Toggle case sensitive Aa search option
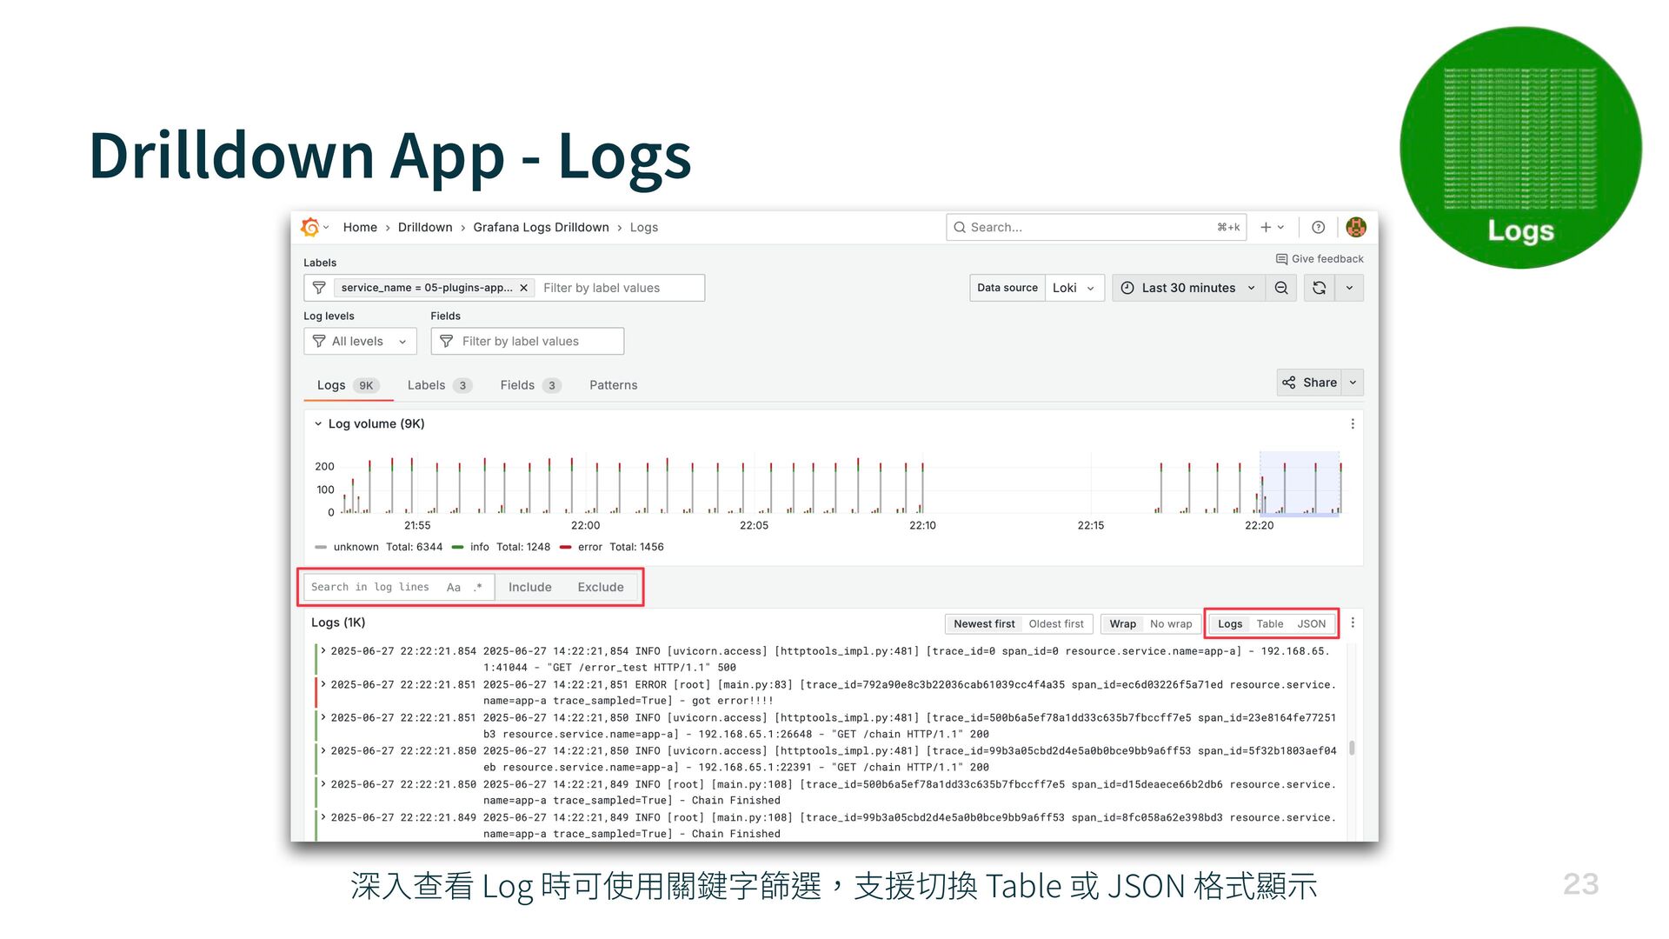 (453, 587)
